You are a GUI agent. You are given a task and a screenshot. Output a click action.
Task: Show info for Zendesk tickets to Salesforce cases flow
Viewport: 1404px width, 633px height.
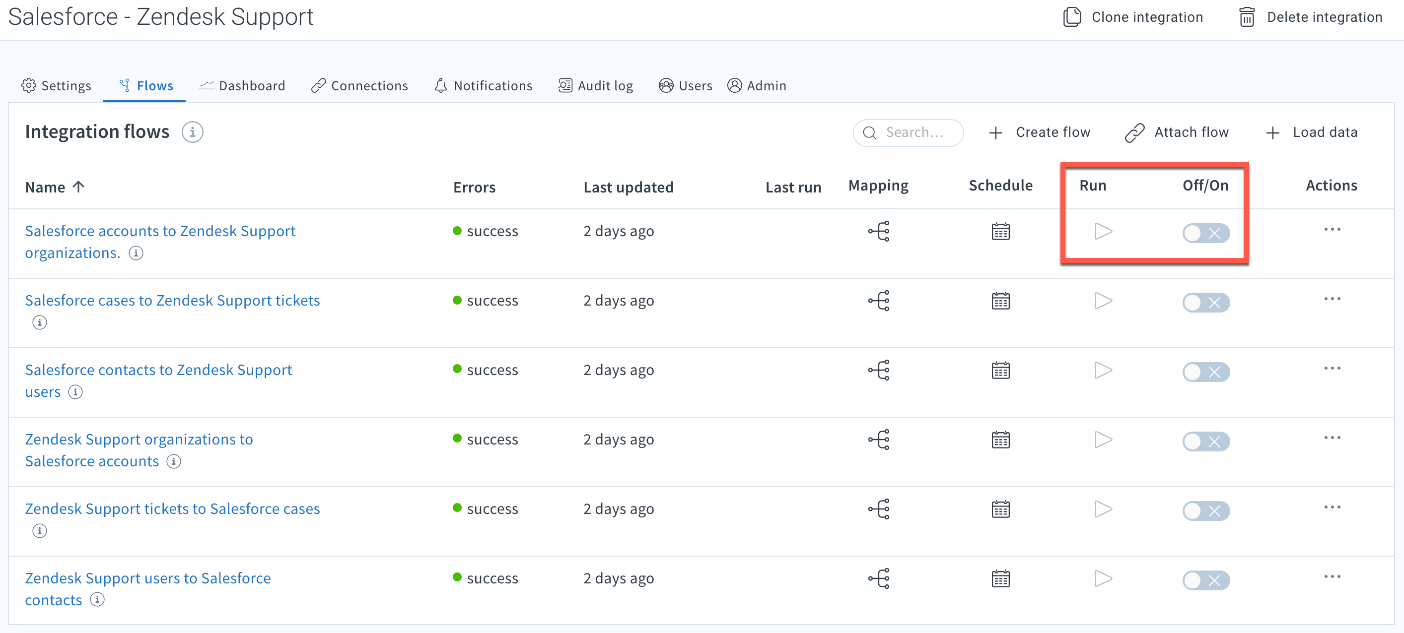[x=40, y=531]
